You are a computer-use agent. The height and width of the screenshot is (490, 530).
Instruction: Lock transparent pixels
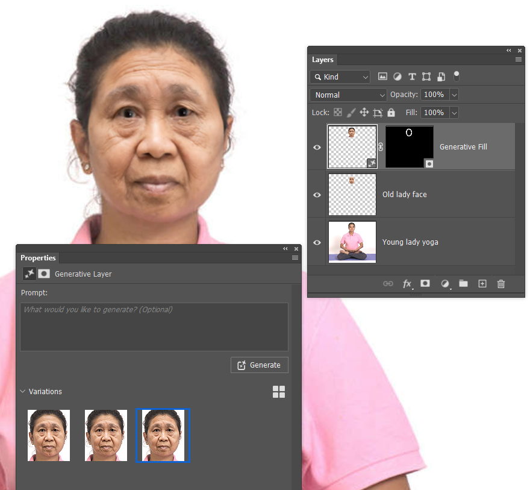pos(339,112)
